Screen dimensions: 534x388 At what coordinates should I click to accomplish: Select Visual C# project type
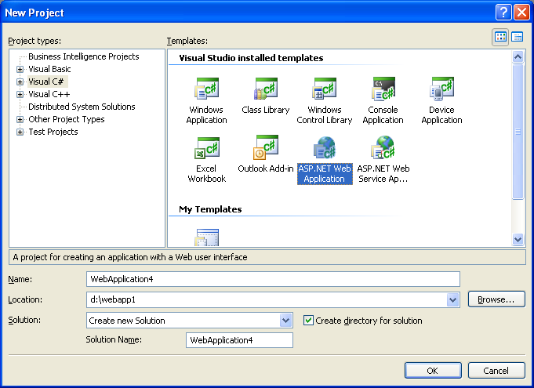coord(46,82)
